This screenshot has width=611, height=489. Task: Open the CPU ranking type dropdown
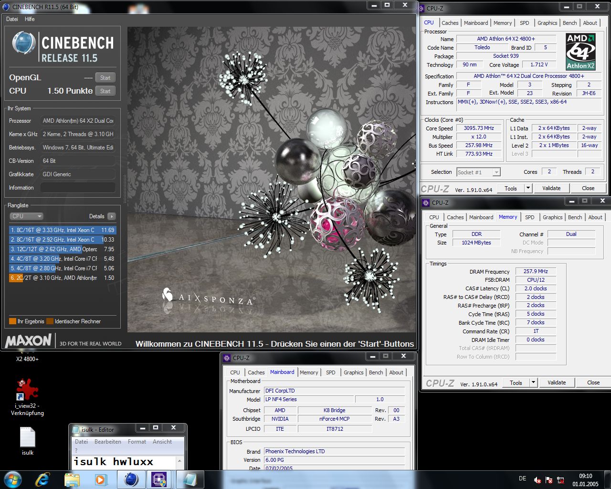[27, 216]
